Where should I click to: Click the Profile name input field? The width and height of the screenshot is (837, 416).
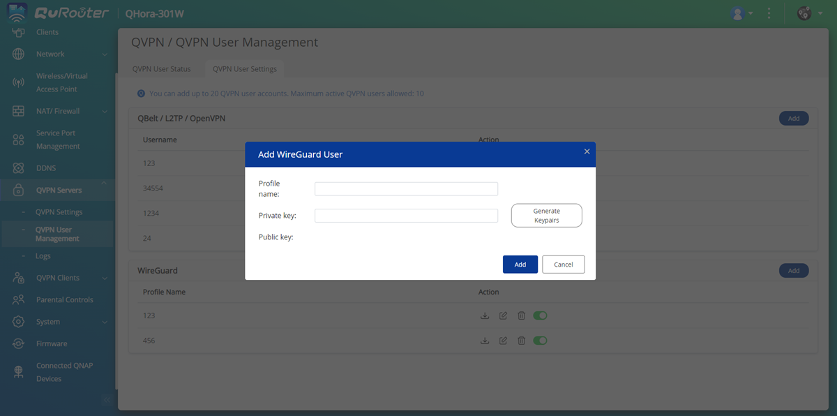406,189
